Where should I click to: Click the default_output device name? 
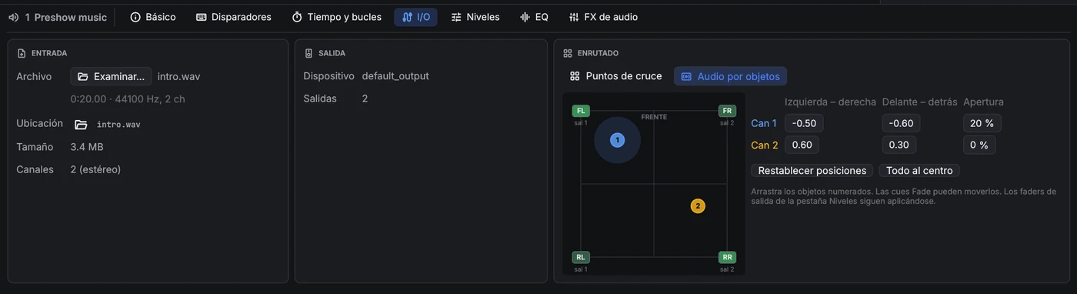(395, 76)
